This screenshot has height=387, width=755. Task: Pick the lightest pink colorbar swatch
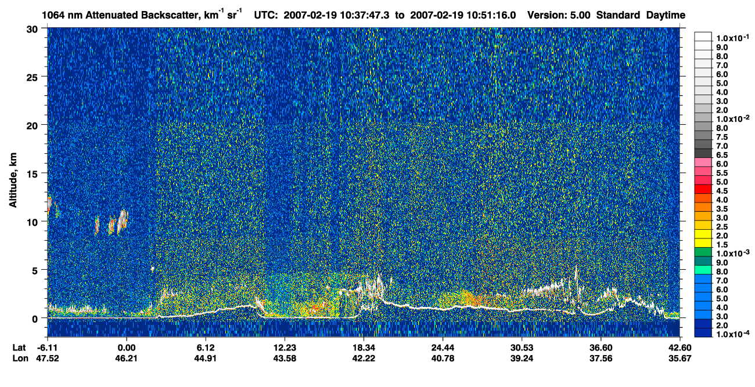click(x=703, y=162)
